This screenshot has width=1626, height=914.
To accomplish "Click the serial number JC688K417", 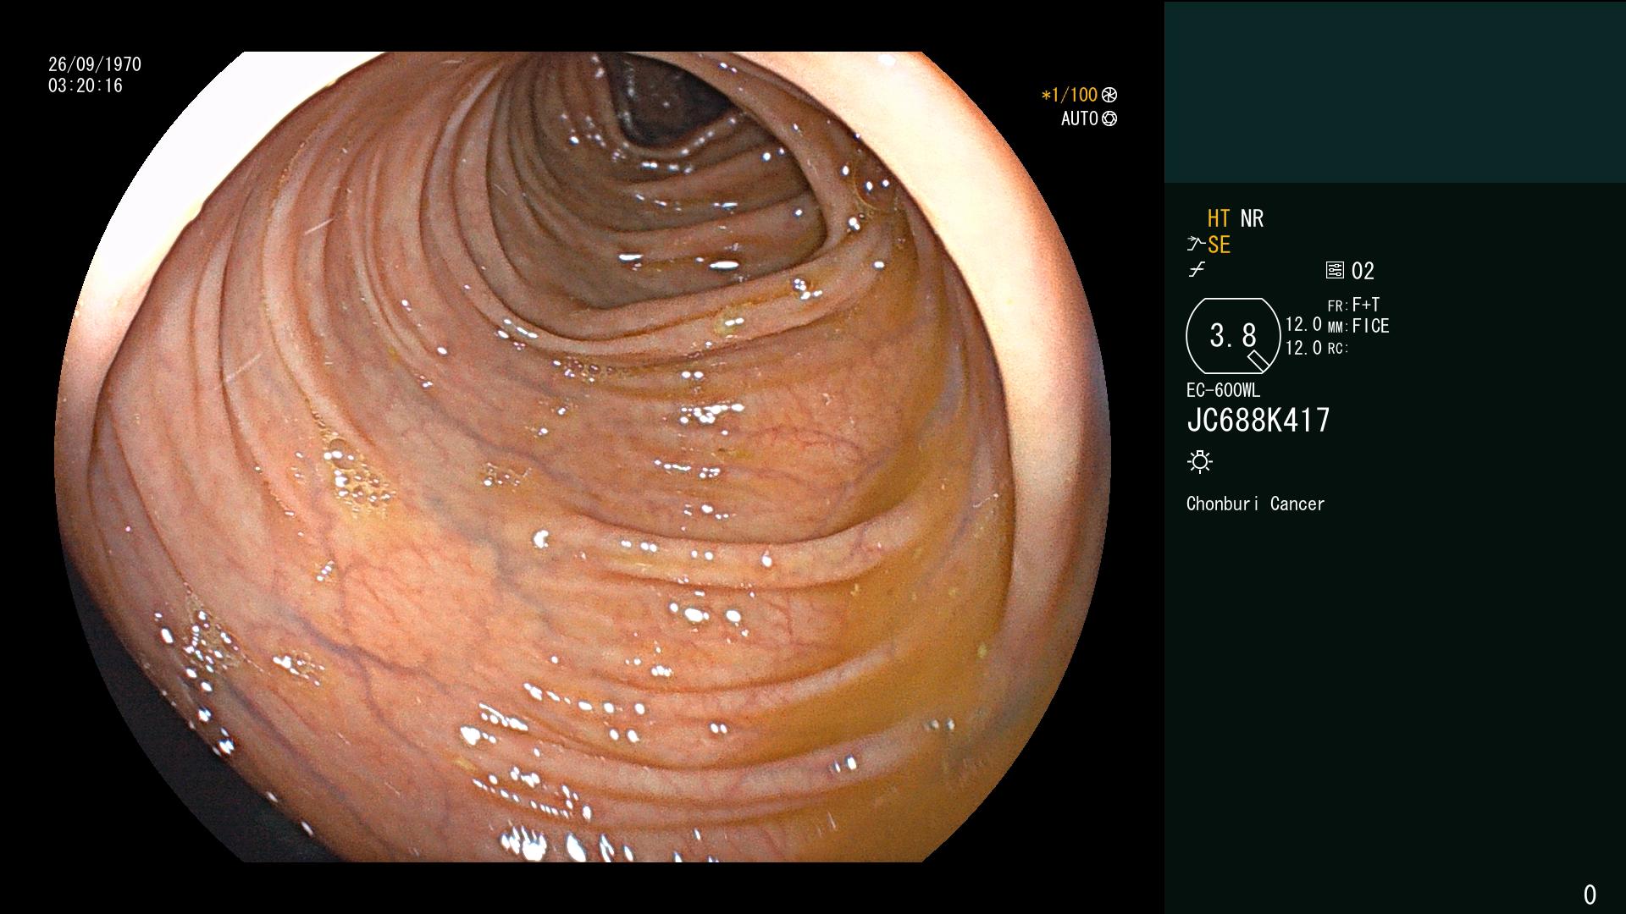I will point(1258,420).
